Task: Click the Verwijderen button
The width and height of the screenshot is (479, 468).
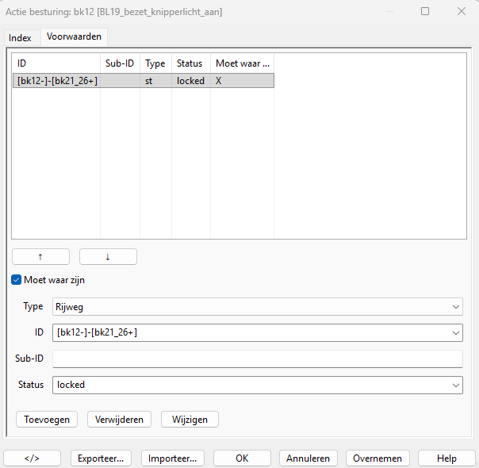Action: click(x=120, y=419)
